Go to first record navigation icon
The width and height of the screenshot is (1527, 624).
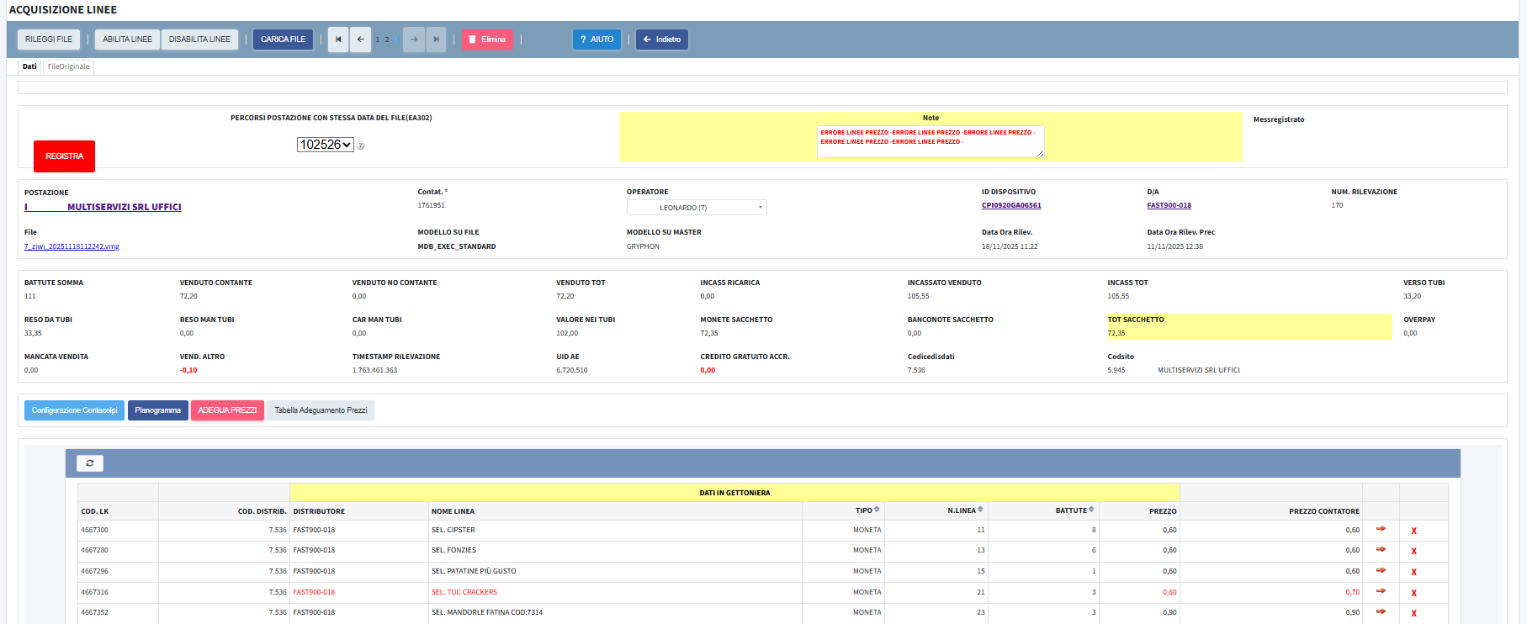click(x=338, y=40)
